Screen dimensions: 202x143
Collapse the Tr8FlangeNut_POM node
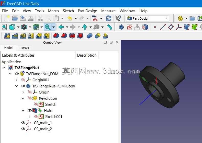click(10, 74)
